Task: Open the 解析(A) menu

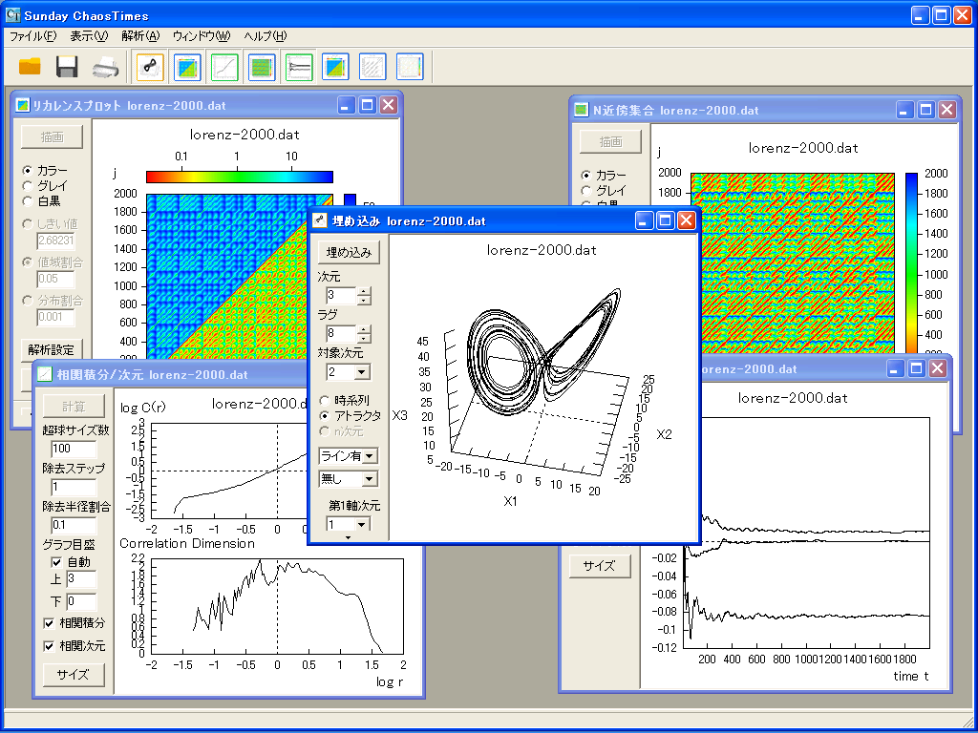Action: pos(139,36)
